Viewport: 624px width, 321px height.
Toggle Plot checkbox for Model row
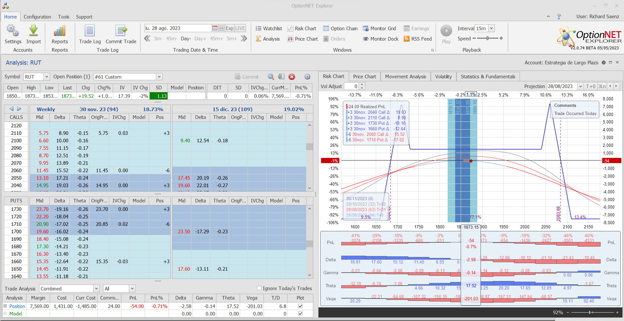300,314
